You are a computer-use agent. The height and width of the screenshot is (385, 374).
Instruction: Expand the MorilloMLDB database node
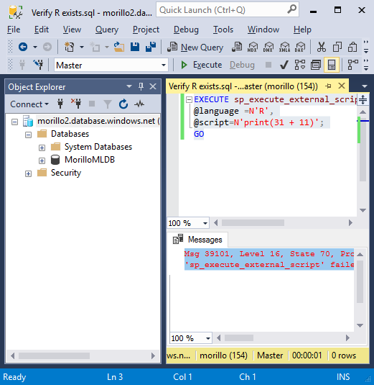[x=42, y=160]
